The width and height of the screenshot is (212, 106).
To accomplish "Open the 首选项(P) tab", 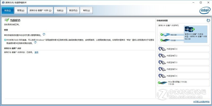I will [x=73, y=10].
